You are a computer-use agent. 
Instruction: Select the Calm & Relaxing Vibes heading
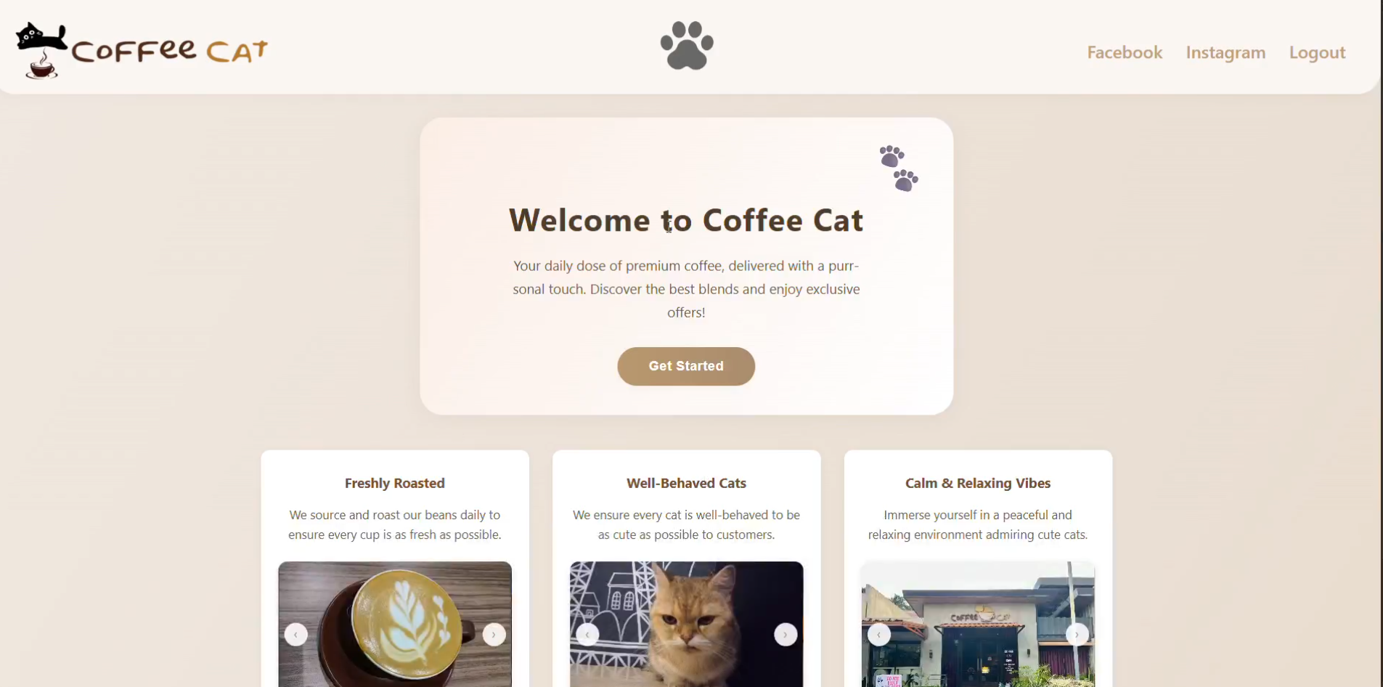tap(978, 483)
